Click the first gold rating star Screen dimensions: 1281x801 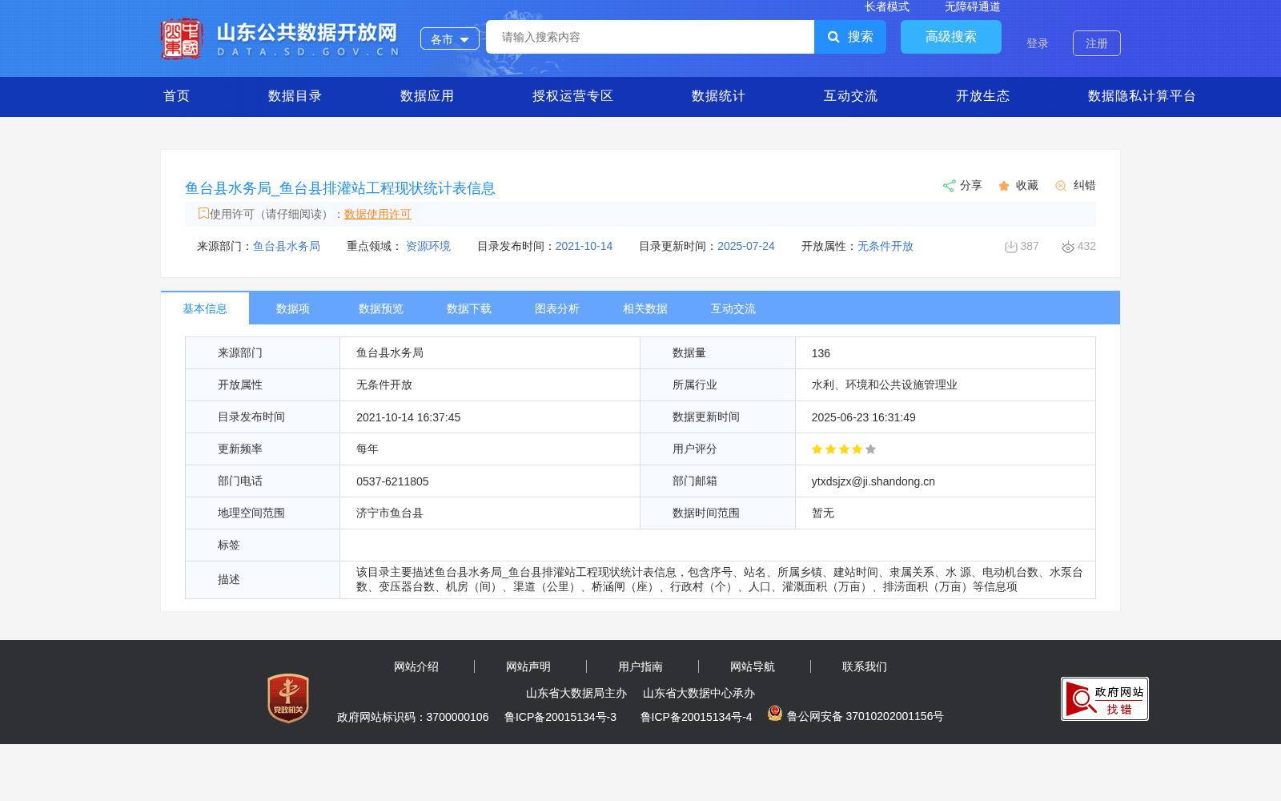817,449
